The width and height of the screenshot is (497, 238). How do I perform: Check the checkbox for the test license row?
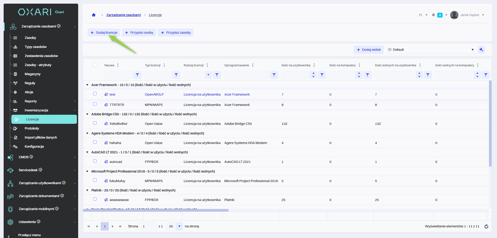point(95,94)
